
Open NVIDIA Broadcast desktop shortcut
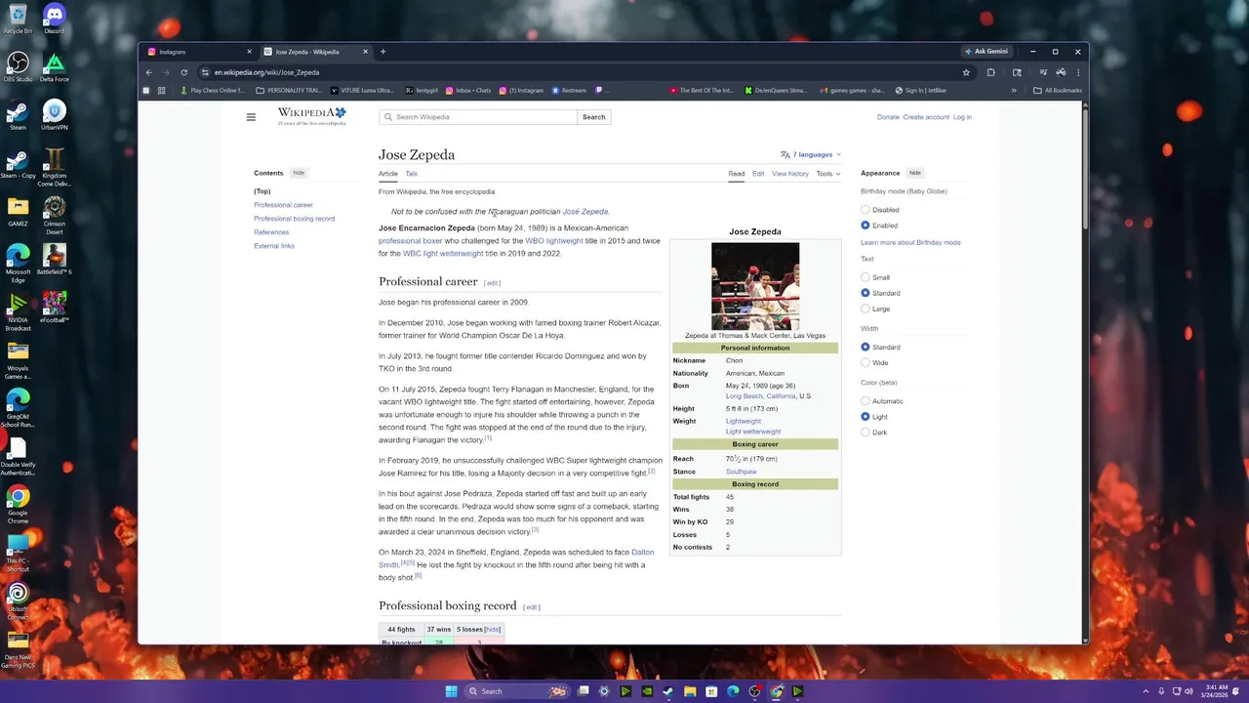[18, 310]
